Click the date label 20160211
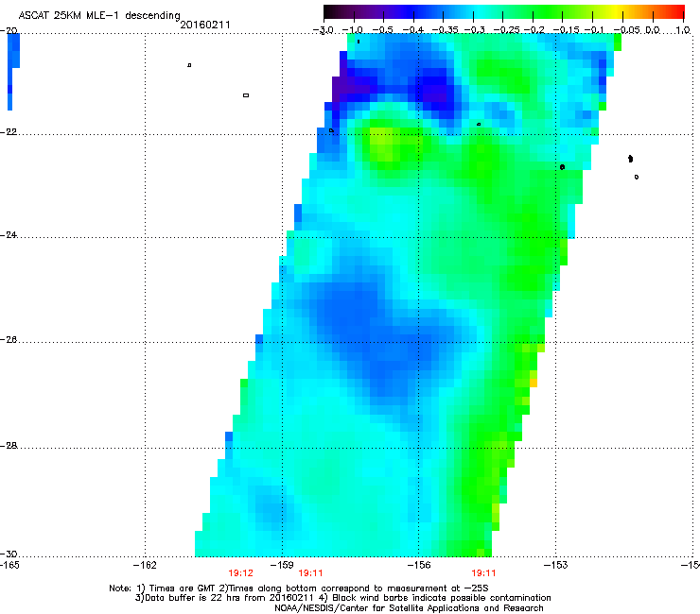The width and height of the screenshot is (700, 614). coord(205,25)
